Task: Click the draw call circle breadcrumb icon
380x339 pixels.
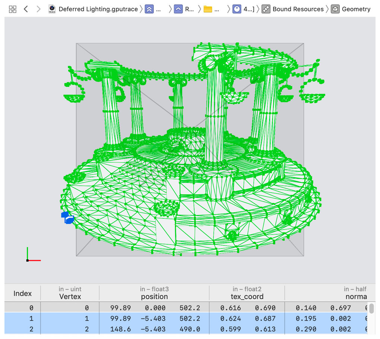Action: (x=237, y=9)
